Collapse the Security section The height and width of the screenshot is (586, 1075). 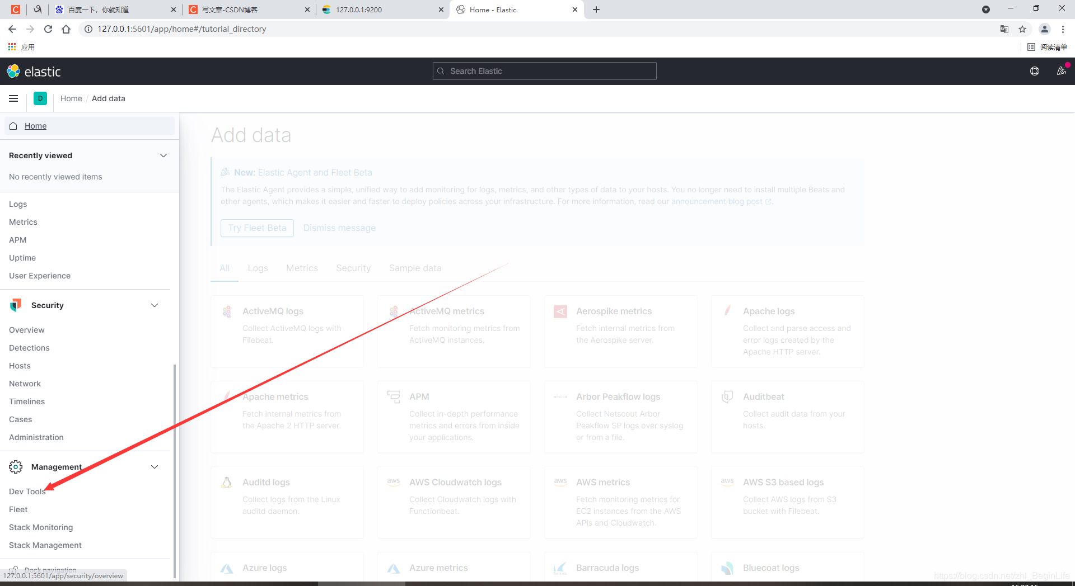point(155,305)
